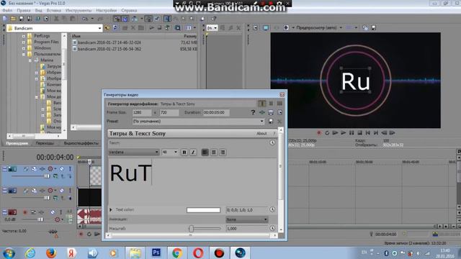Open the Анимация None dropdown
This screenshot has width=461, height=259.
246,219
